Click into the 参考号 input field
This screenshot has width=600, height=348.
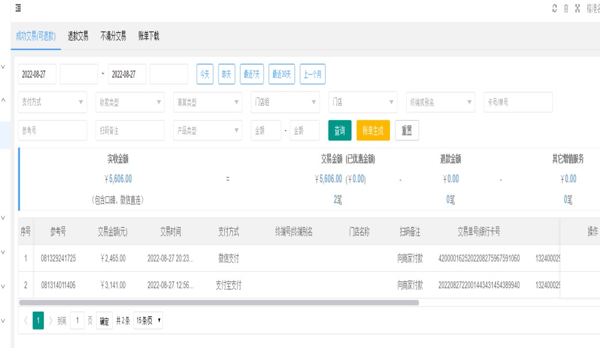click(52, 131)
